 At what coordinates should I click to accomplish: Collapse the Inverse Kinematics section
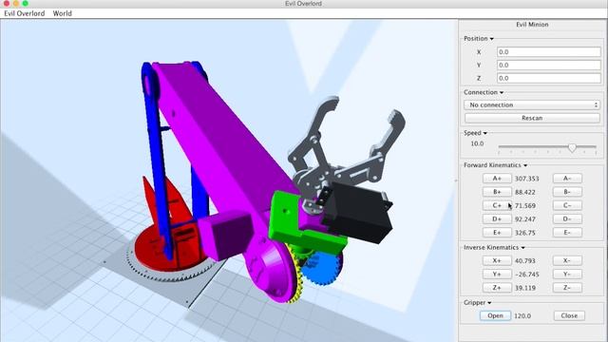click(x=494, y=247)
